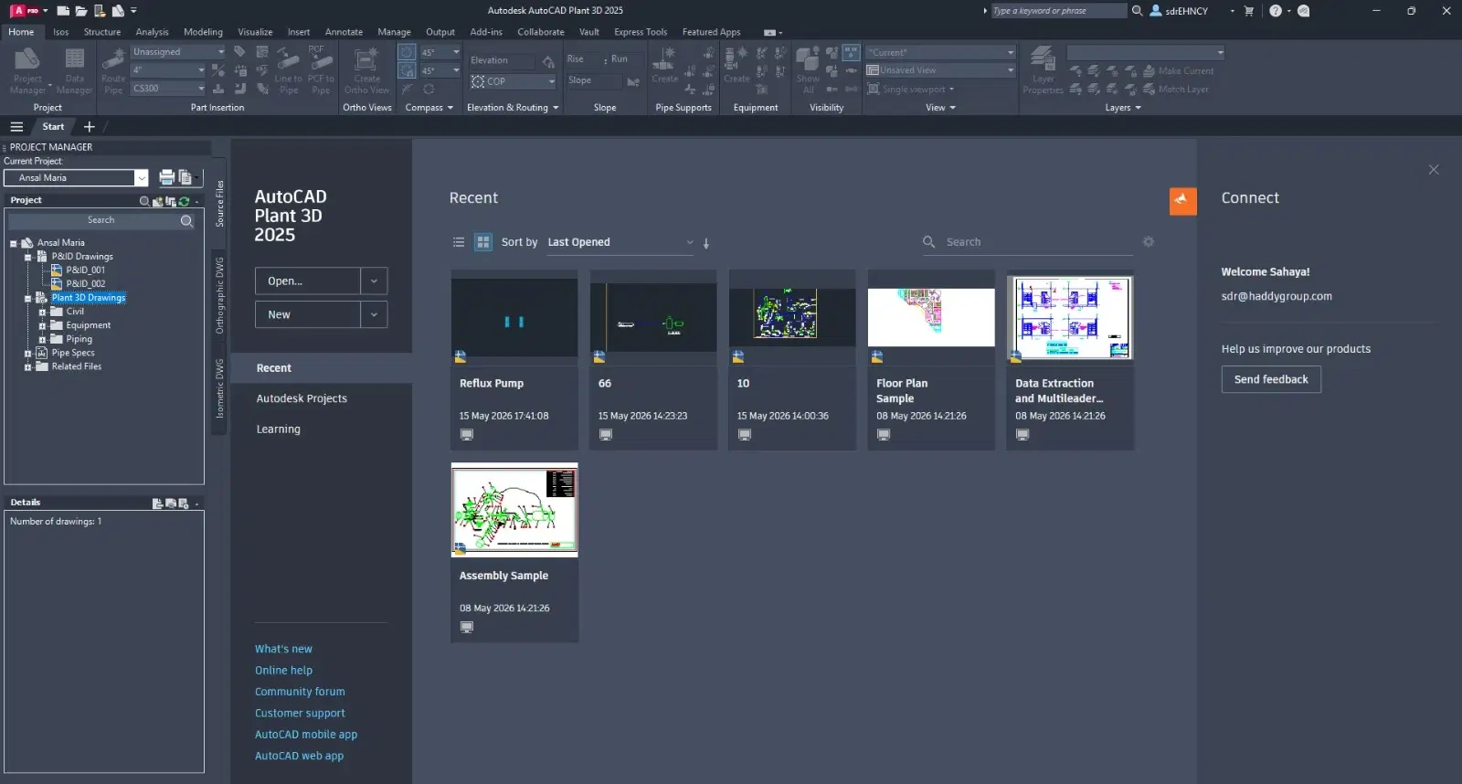Toggle the second compass tick button
1462x784 pixels.
click(x=407, y=70)
